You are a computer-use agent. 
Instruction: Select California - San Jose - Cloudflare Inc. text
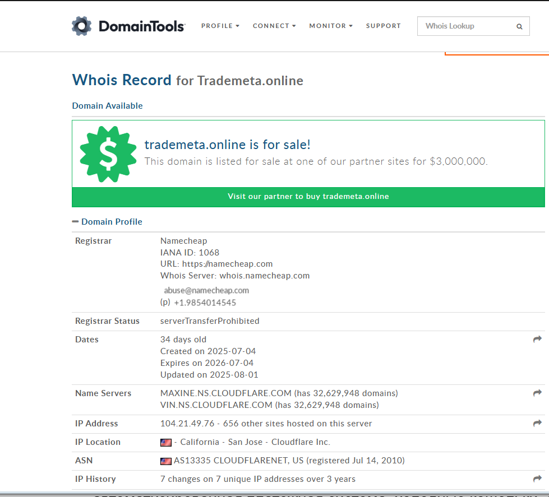pos(255,442)
